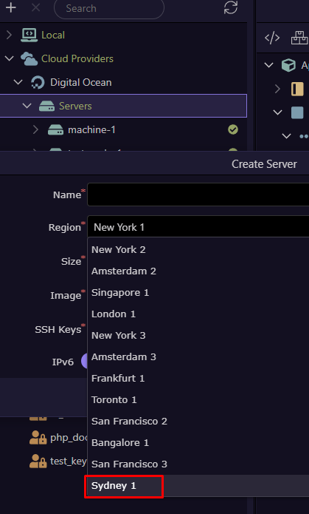This screenshot has height=514, width=309.
Task: Select the test_key item label
Action: click(x=69, y=461)
